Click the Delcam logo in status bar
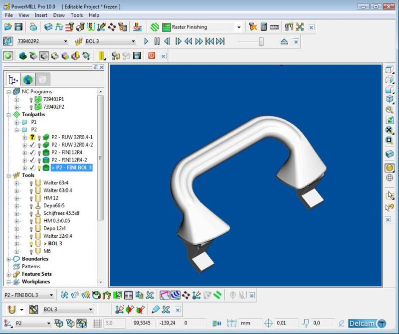 click(x=367, y=324)
